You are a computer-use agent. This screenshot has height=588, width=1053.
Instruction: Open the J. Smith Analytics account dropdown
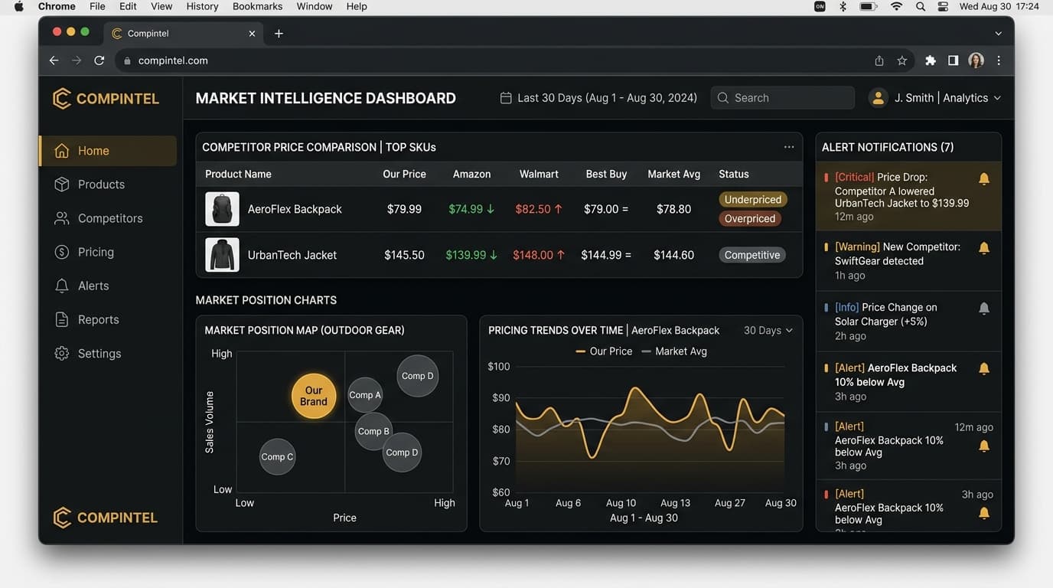(935, 98)
